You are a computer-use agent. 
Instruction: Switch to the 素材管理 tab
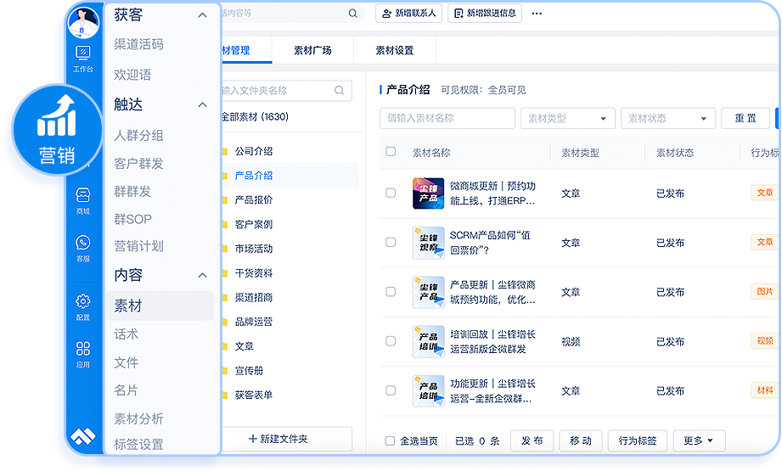(x=246, y=50)
